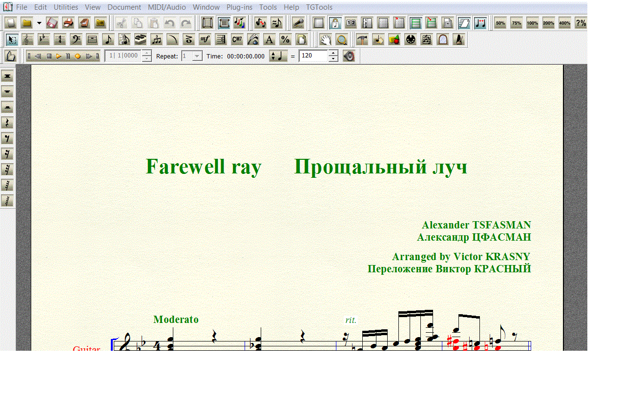
Task: Create a new document with toolbar icon
Action: 11,23
